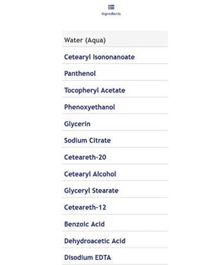This screenshot has height=265, width=221.
Task: View Tocopheryl Acetate details
Action: 95,91
